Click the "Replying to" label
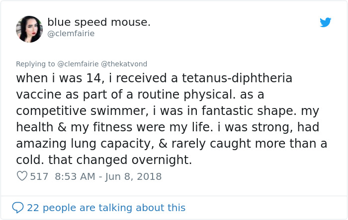This screenshot has width=348, height=220. [x=36, y=64]
